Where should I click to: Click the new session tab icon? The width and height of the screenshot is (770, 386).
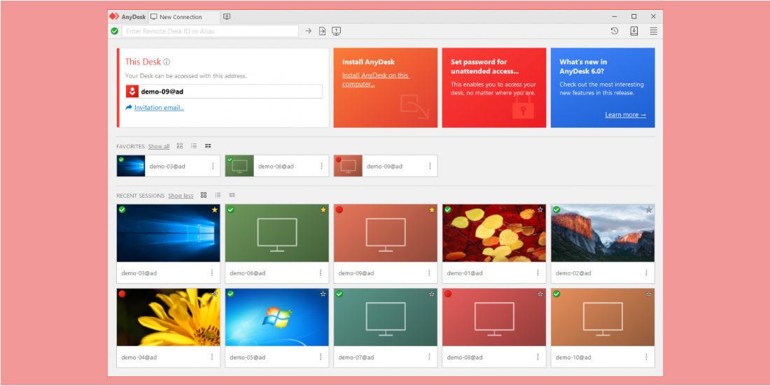coord(226,17)
